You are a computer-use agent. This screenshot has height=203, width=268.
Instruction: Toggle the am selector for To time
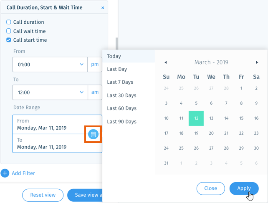point(95,93)
